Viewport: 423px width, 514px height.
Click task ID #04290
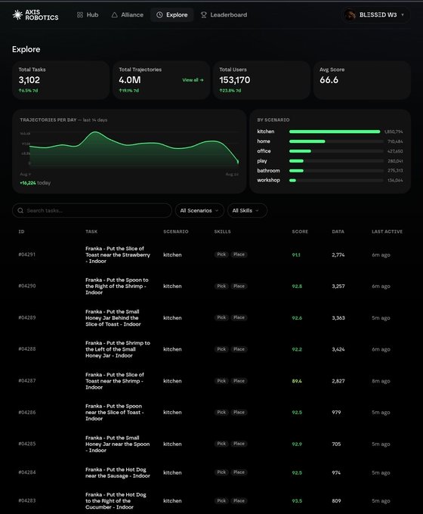tap(27, 286)
